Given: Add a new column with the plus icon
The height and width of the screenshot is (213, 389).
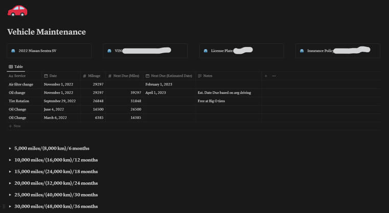Looking at the screenshot, I should tap(266, 76).
